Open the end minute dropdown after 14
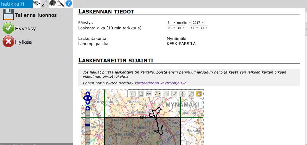 point(204,28)
